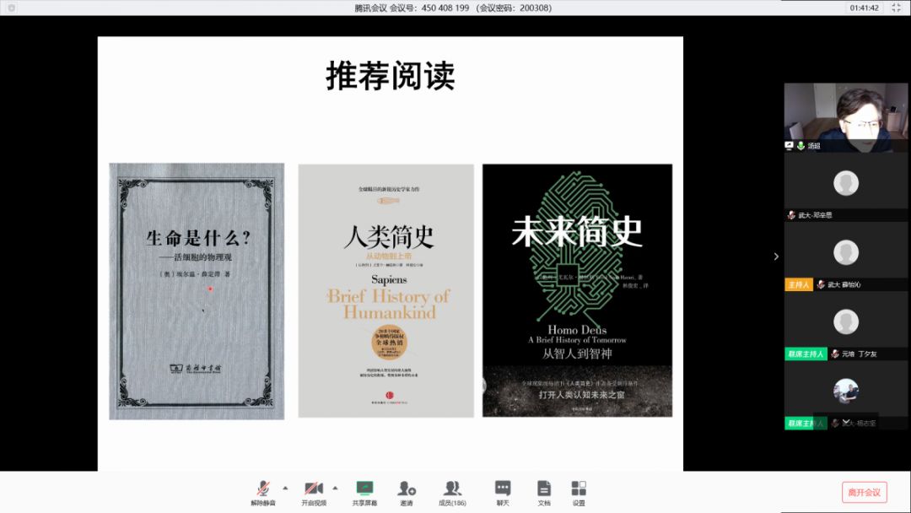Click screen-share indicator icon beside 汤超
This screenshot has height=513, width=911.
pyautogui.click(x=789, y=146)
